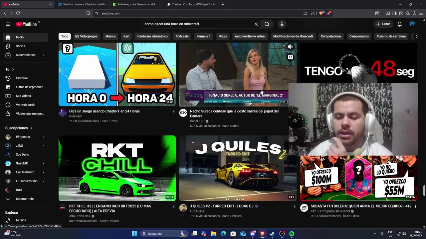Click inside the YouTube search field
426x239 pixels.
coord(198,24)
